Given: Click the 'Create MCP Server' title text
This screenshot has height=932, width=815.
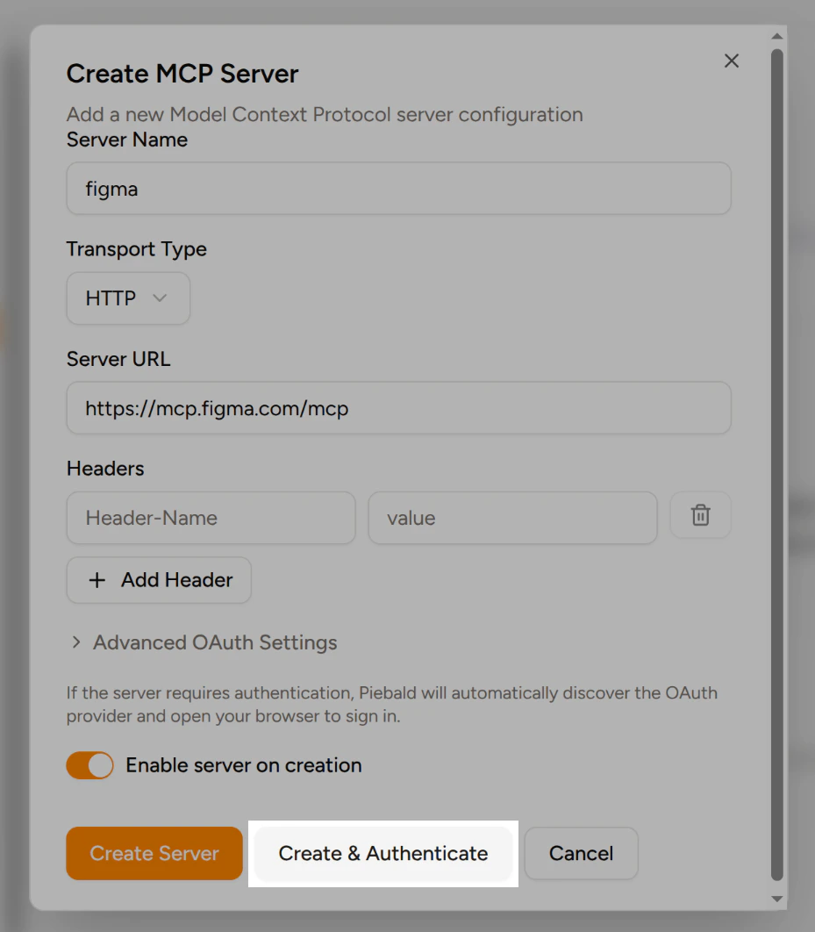Looking at the screenshot, I should pyautogui.click(x=182, y=74).
